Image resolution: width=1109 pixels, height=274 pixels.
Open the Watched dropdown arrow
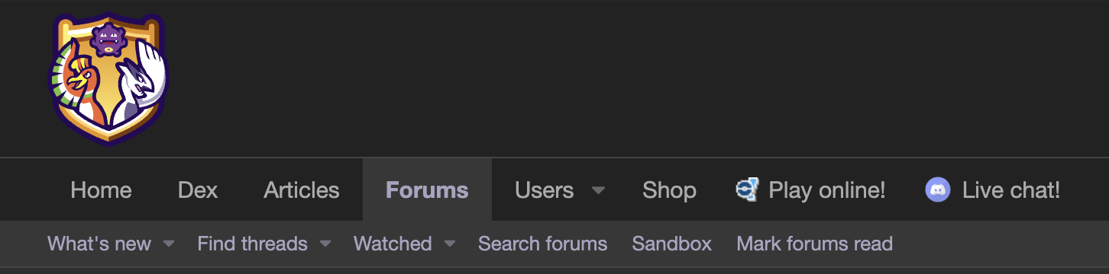click(x=449, y=244)
